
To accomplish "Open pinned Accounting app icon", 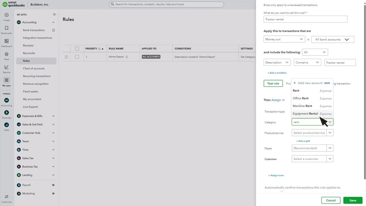I will [7, 100].
